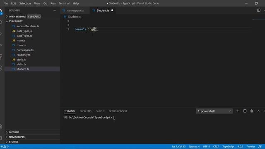Change line ending via CRLF item

pyautogui.click(x=216, y=147)
